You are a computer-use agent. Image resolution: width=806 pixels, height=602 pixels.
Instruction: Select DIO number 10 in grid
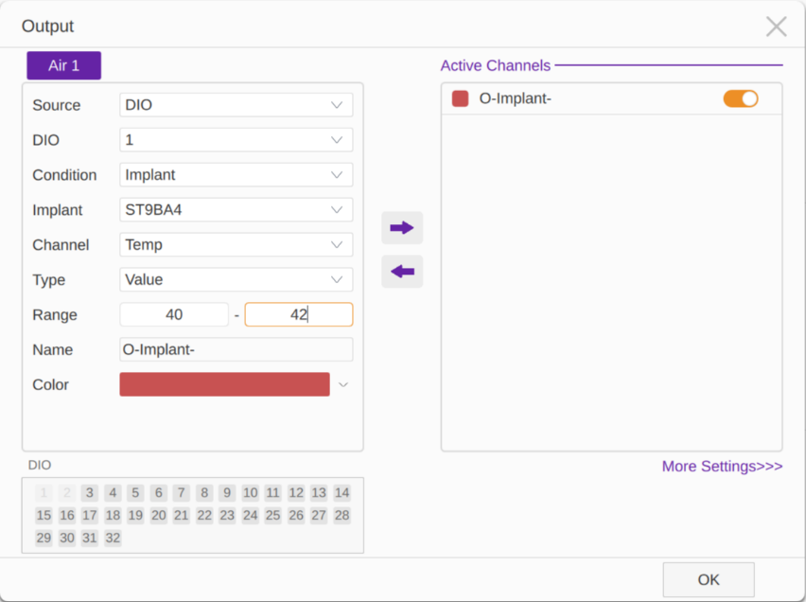tap(251, 493)
